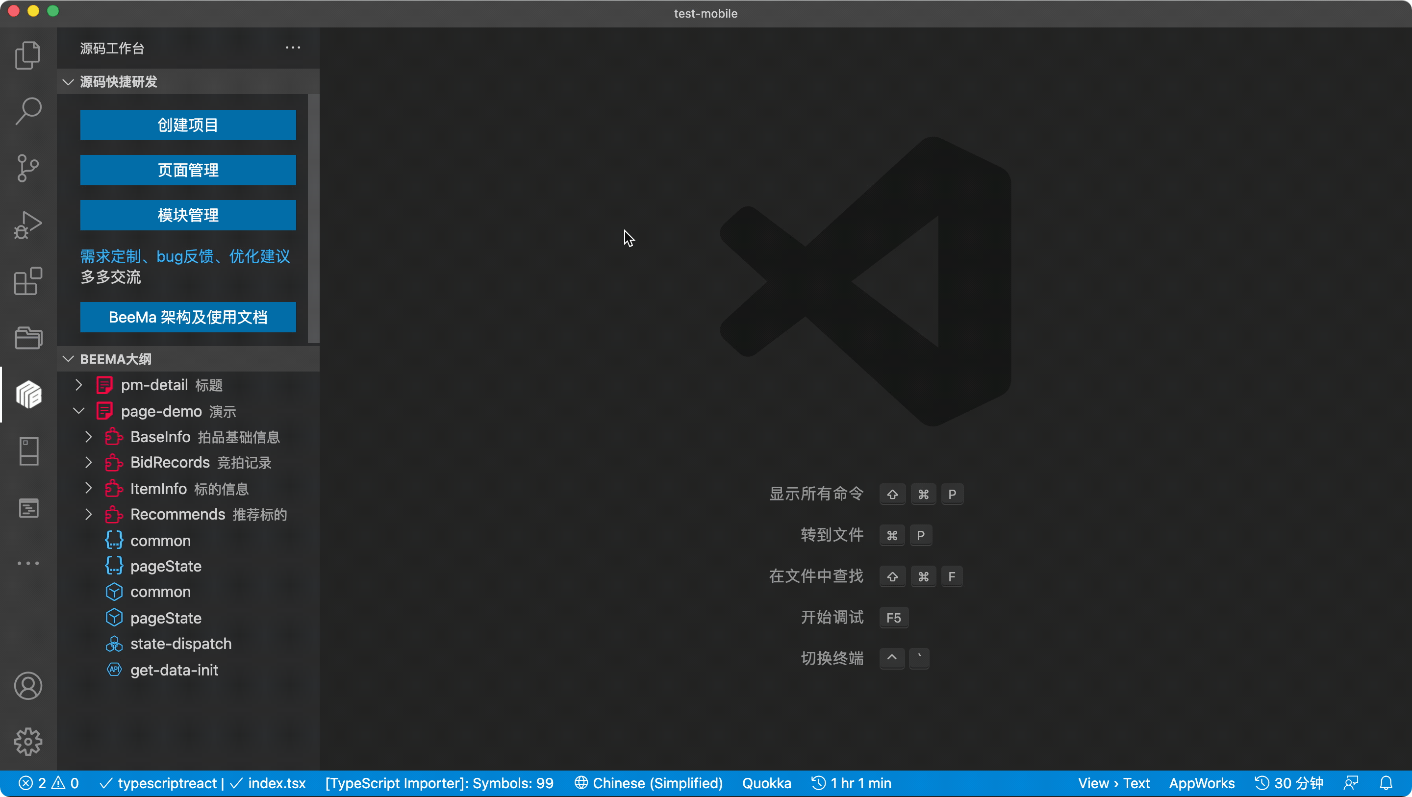Open the Search view
This screenshot has width=1412, height=797.
pos(28,111)
